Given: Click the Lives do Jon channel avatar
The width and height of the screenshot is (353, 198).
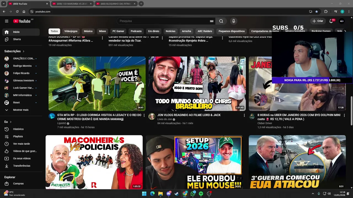Looking at the screenshot, I should tap(152, 116).
